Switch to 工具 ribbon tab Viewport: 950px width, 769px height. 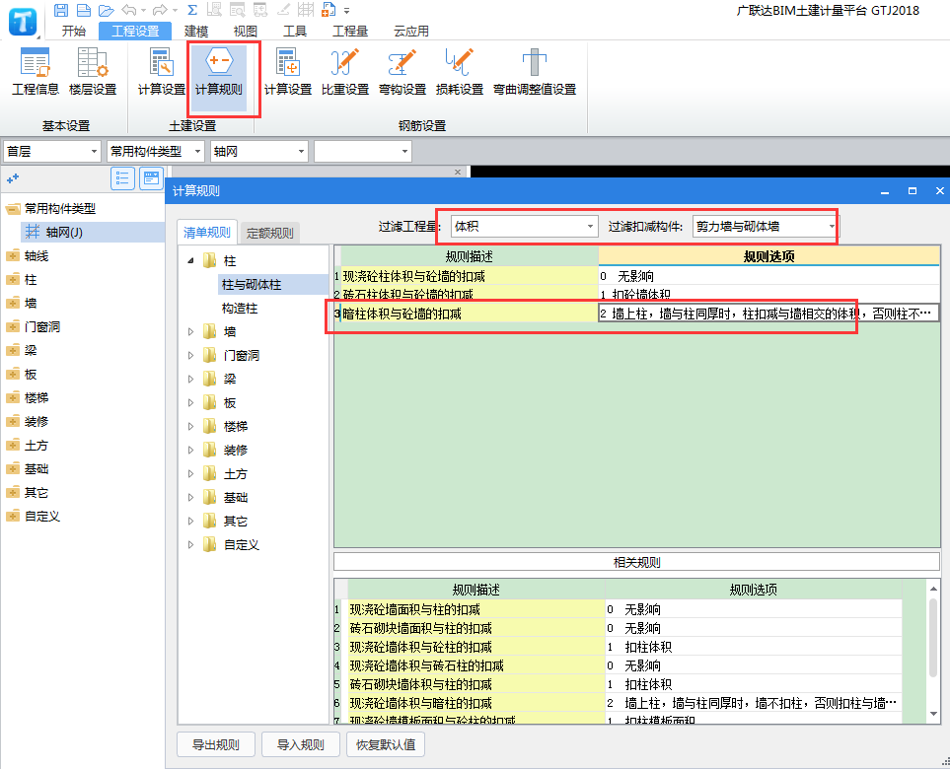coord(295,31)
